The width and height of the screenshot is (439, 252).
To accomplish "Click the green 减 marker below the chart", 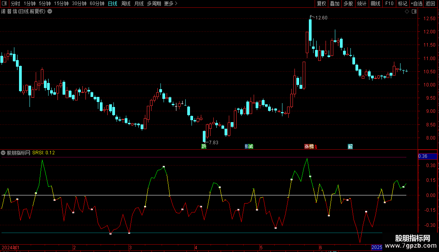I will (x=251, y=147).
